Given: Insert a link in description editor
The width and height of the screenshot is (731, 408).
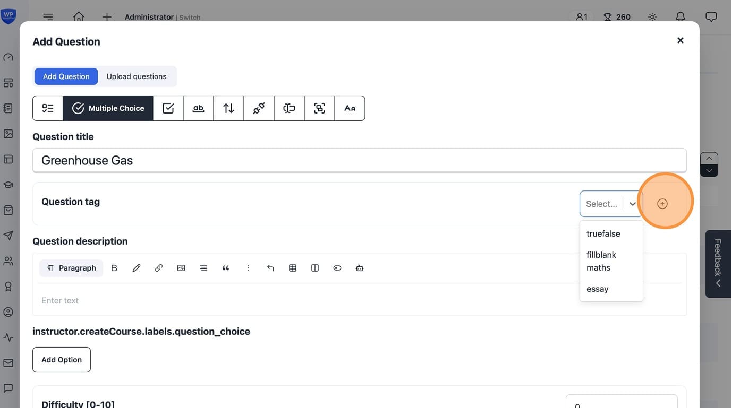Looking at the screenshot, I should pyautogui.click(x=159, y=268).
